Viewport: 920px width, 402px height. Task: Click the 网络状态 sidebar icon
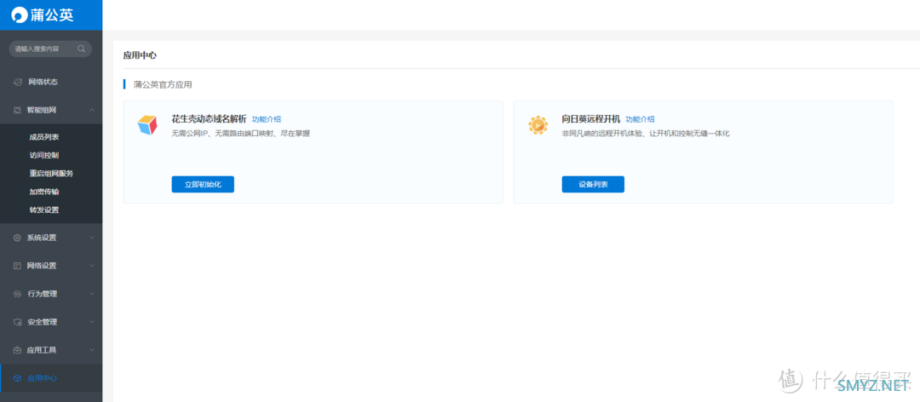(17, 82)
